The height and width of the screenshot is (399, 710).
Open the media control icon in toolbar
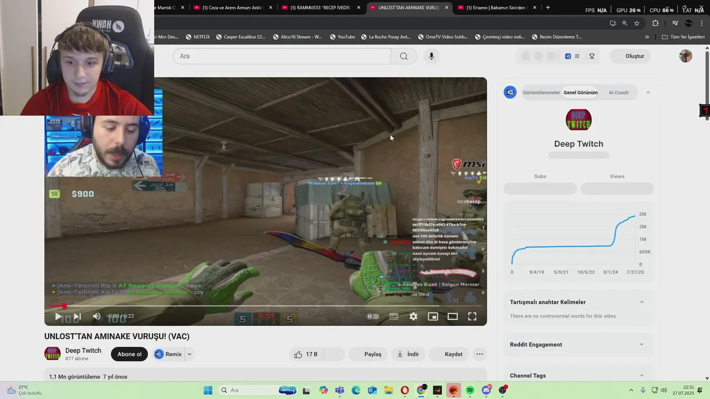coord(675,23)
